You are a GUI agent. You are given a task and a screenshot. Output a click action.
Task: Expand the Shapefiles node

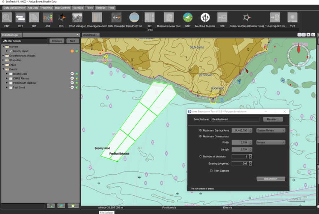3,60
